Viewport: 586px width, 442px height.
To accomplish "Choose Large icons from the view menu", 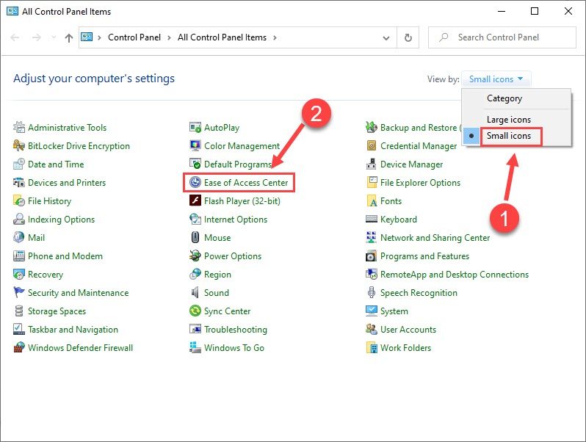I will pos(508,119).
